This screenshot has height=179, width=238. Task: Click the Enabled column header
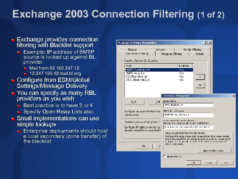point(185,66)
